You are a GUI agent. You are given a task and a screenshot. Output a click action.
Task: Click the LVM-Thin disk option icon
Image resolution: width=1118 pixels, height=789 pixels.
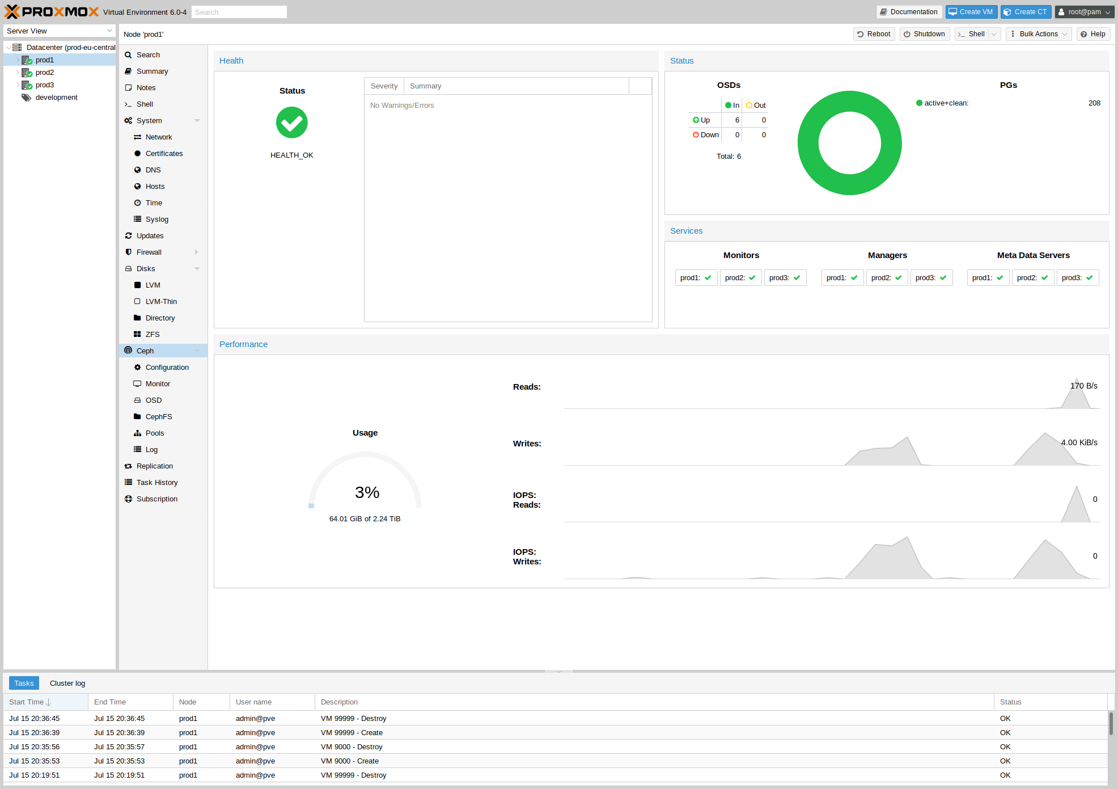[137, 301]
